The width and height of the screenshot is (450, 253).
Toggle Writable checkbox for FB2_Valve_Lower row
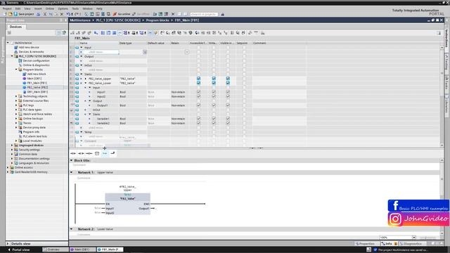pos(214,83)
